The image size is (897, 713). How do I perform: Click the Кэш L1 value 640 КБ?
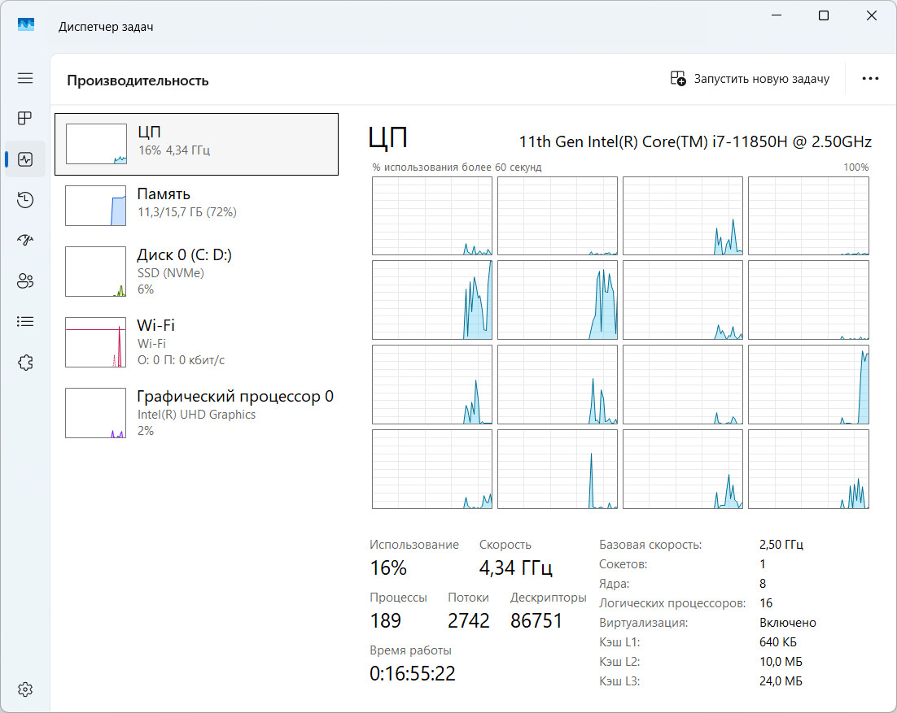click(778, 642)
